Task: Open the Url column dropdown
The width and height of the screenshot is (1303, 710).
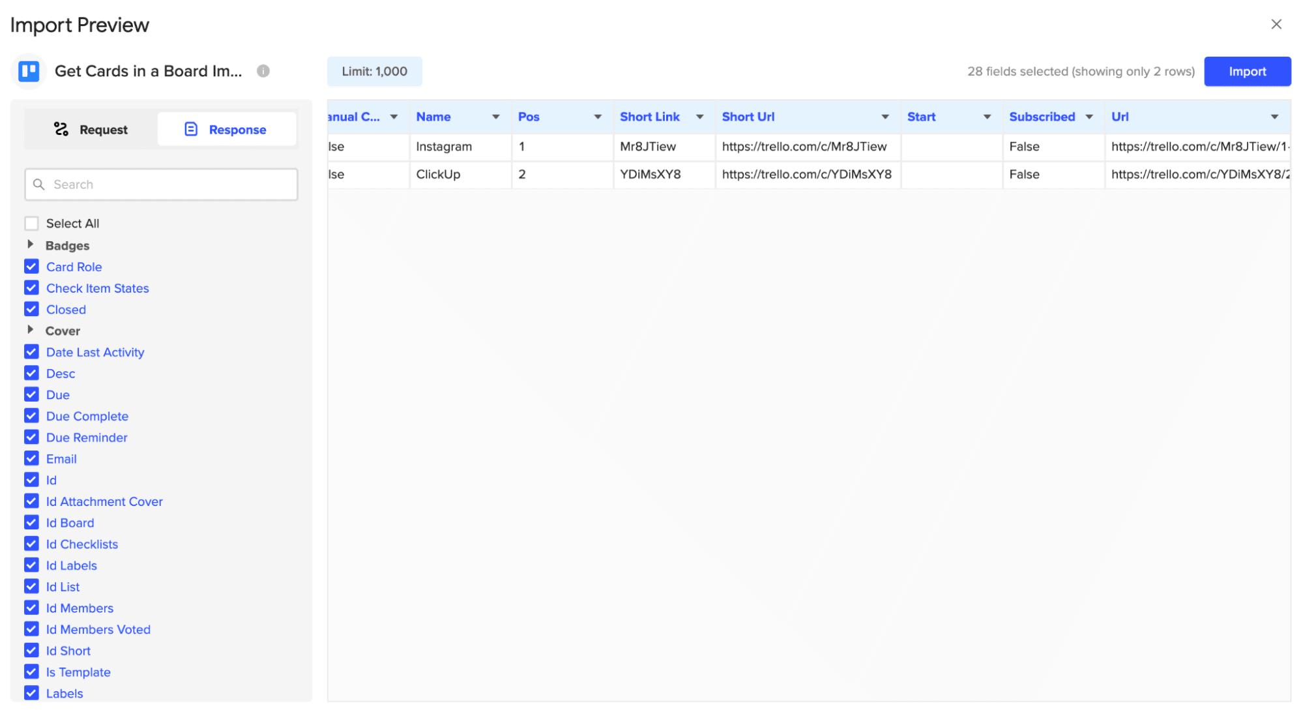Action: (x=1274, y=117)
